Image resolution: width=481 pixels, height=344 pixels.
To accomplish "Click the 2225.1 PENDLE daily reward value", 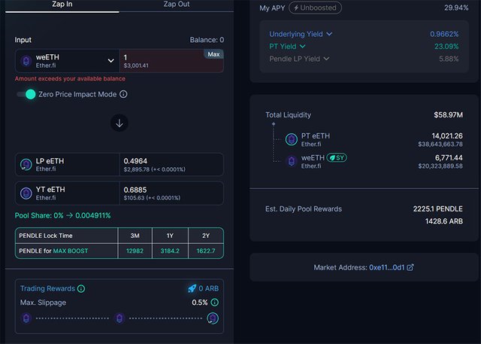I will pyautogui.click(x=437, y=209).
